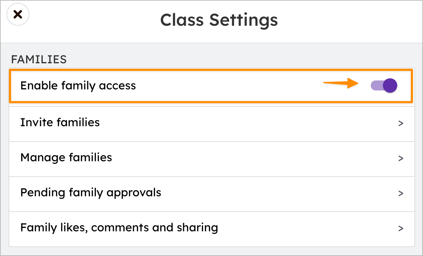The width and height of the screenshot is (423, 256).
Task: Click empty header area right of Class Settings
Action: (x=351, y=21)
